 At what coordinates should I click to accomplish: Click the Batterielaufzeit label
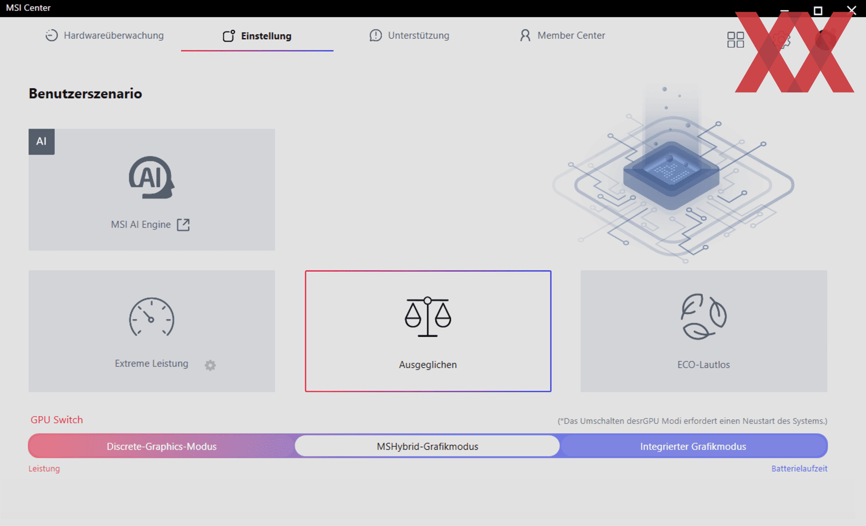[x=799, y=468]
